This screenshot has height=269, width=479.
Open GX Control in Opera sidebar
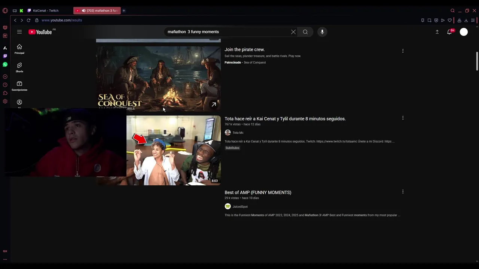tap(5, 28)
